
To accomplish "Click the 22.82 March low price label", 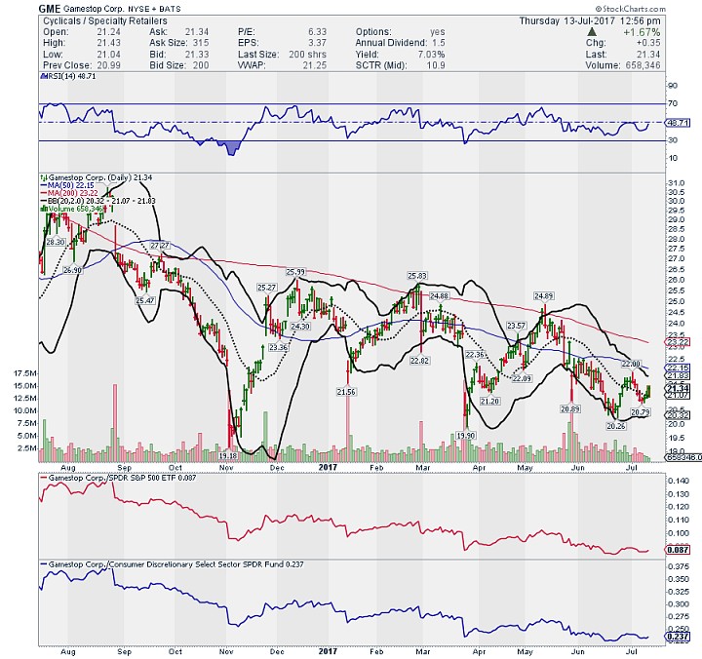I will click(419, 361).
